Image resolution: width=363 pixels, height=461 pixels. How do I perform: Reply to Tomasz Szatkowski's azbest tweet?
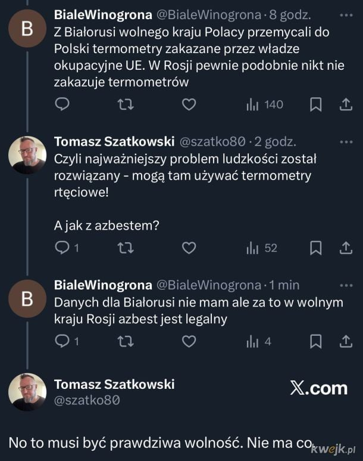[63, 247]
